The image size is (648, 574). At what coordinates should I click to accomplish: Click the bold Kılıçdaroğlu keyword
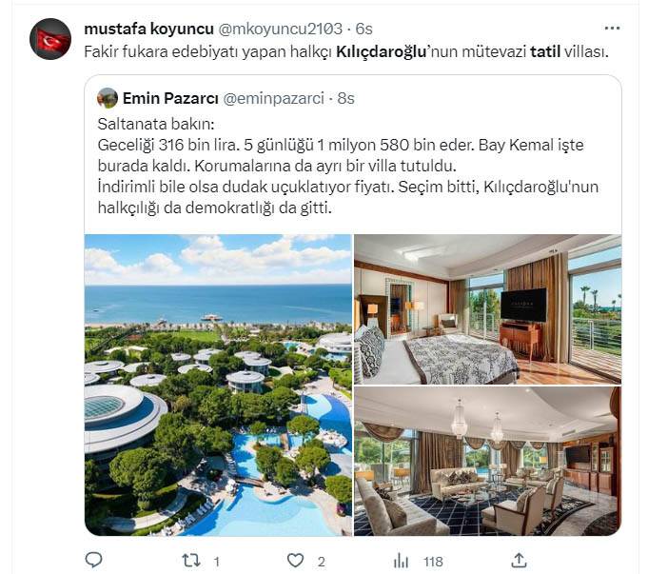[381, 51]
